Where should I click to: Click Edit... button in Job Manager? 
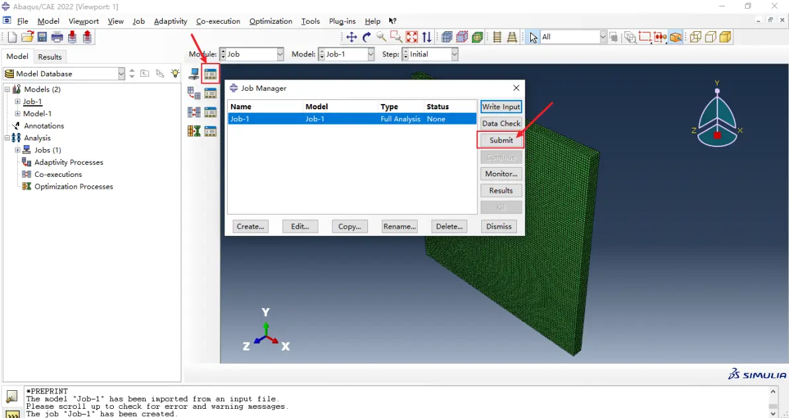(300, 227)
